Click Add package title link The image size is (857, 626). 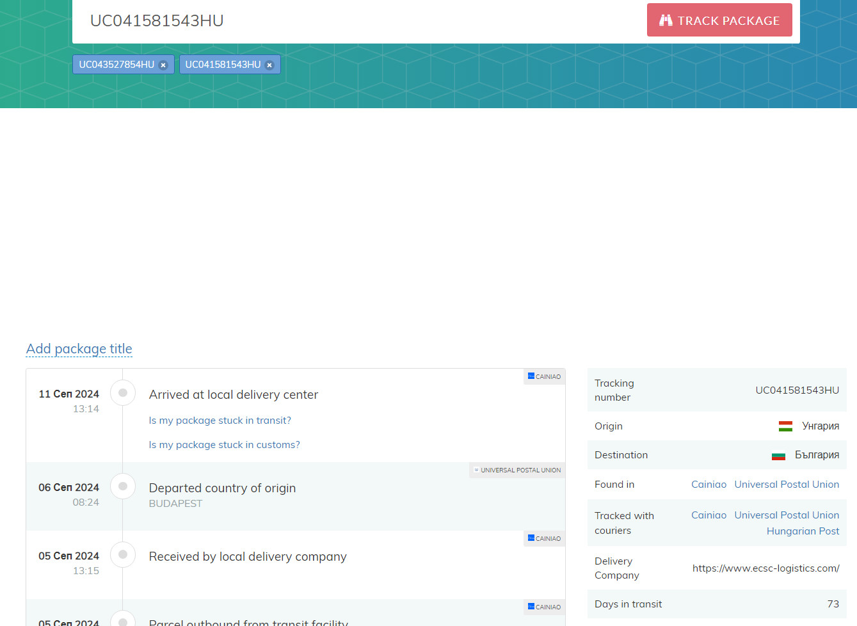point(79,349)
